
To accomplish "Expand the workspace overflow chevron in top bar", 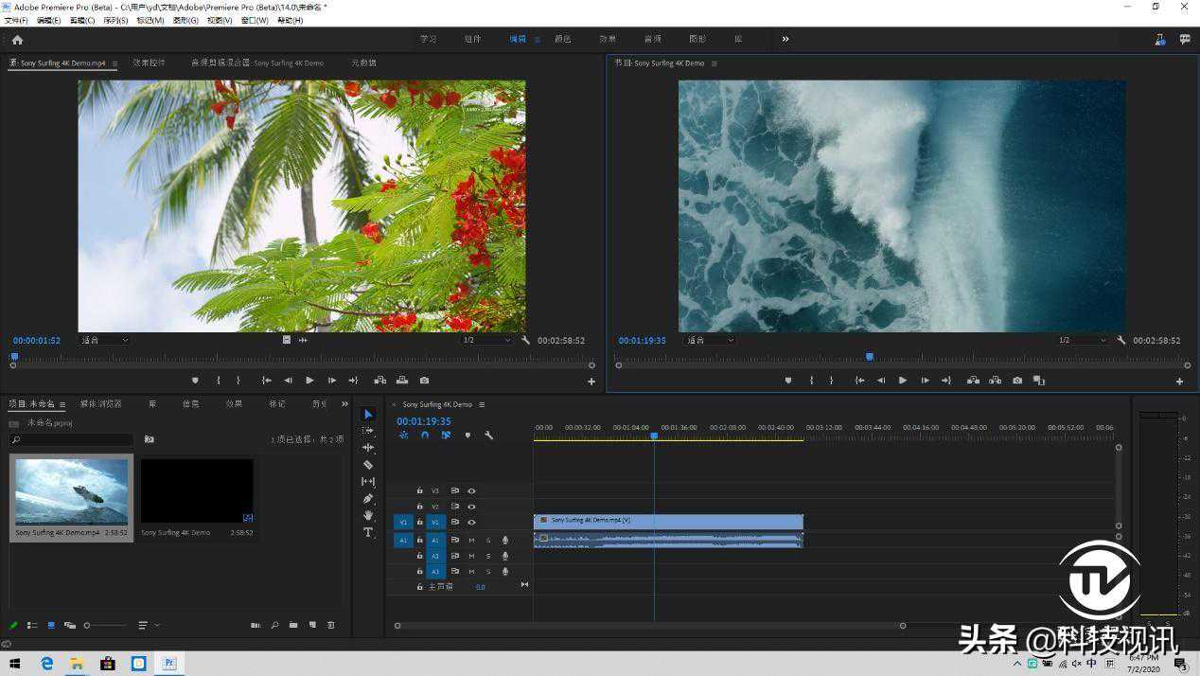I will (785, 39).
